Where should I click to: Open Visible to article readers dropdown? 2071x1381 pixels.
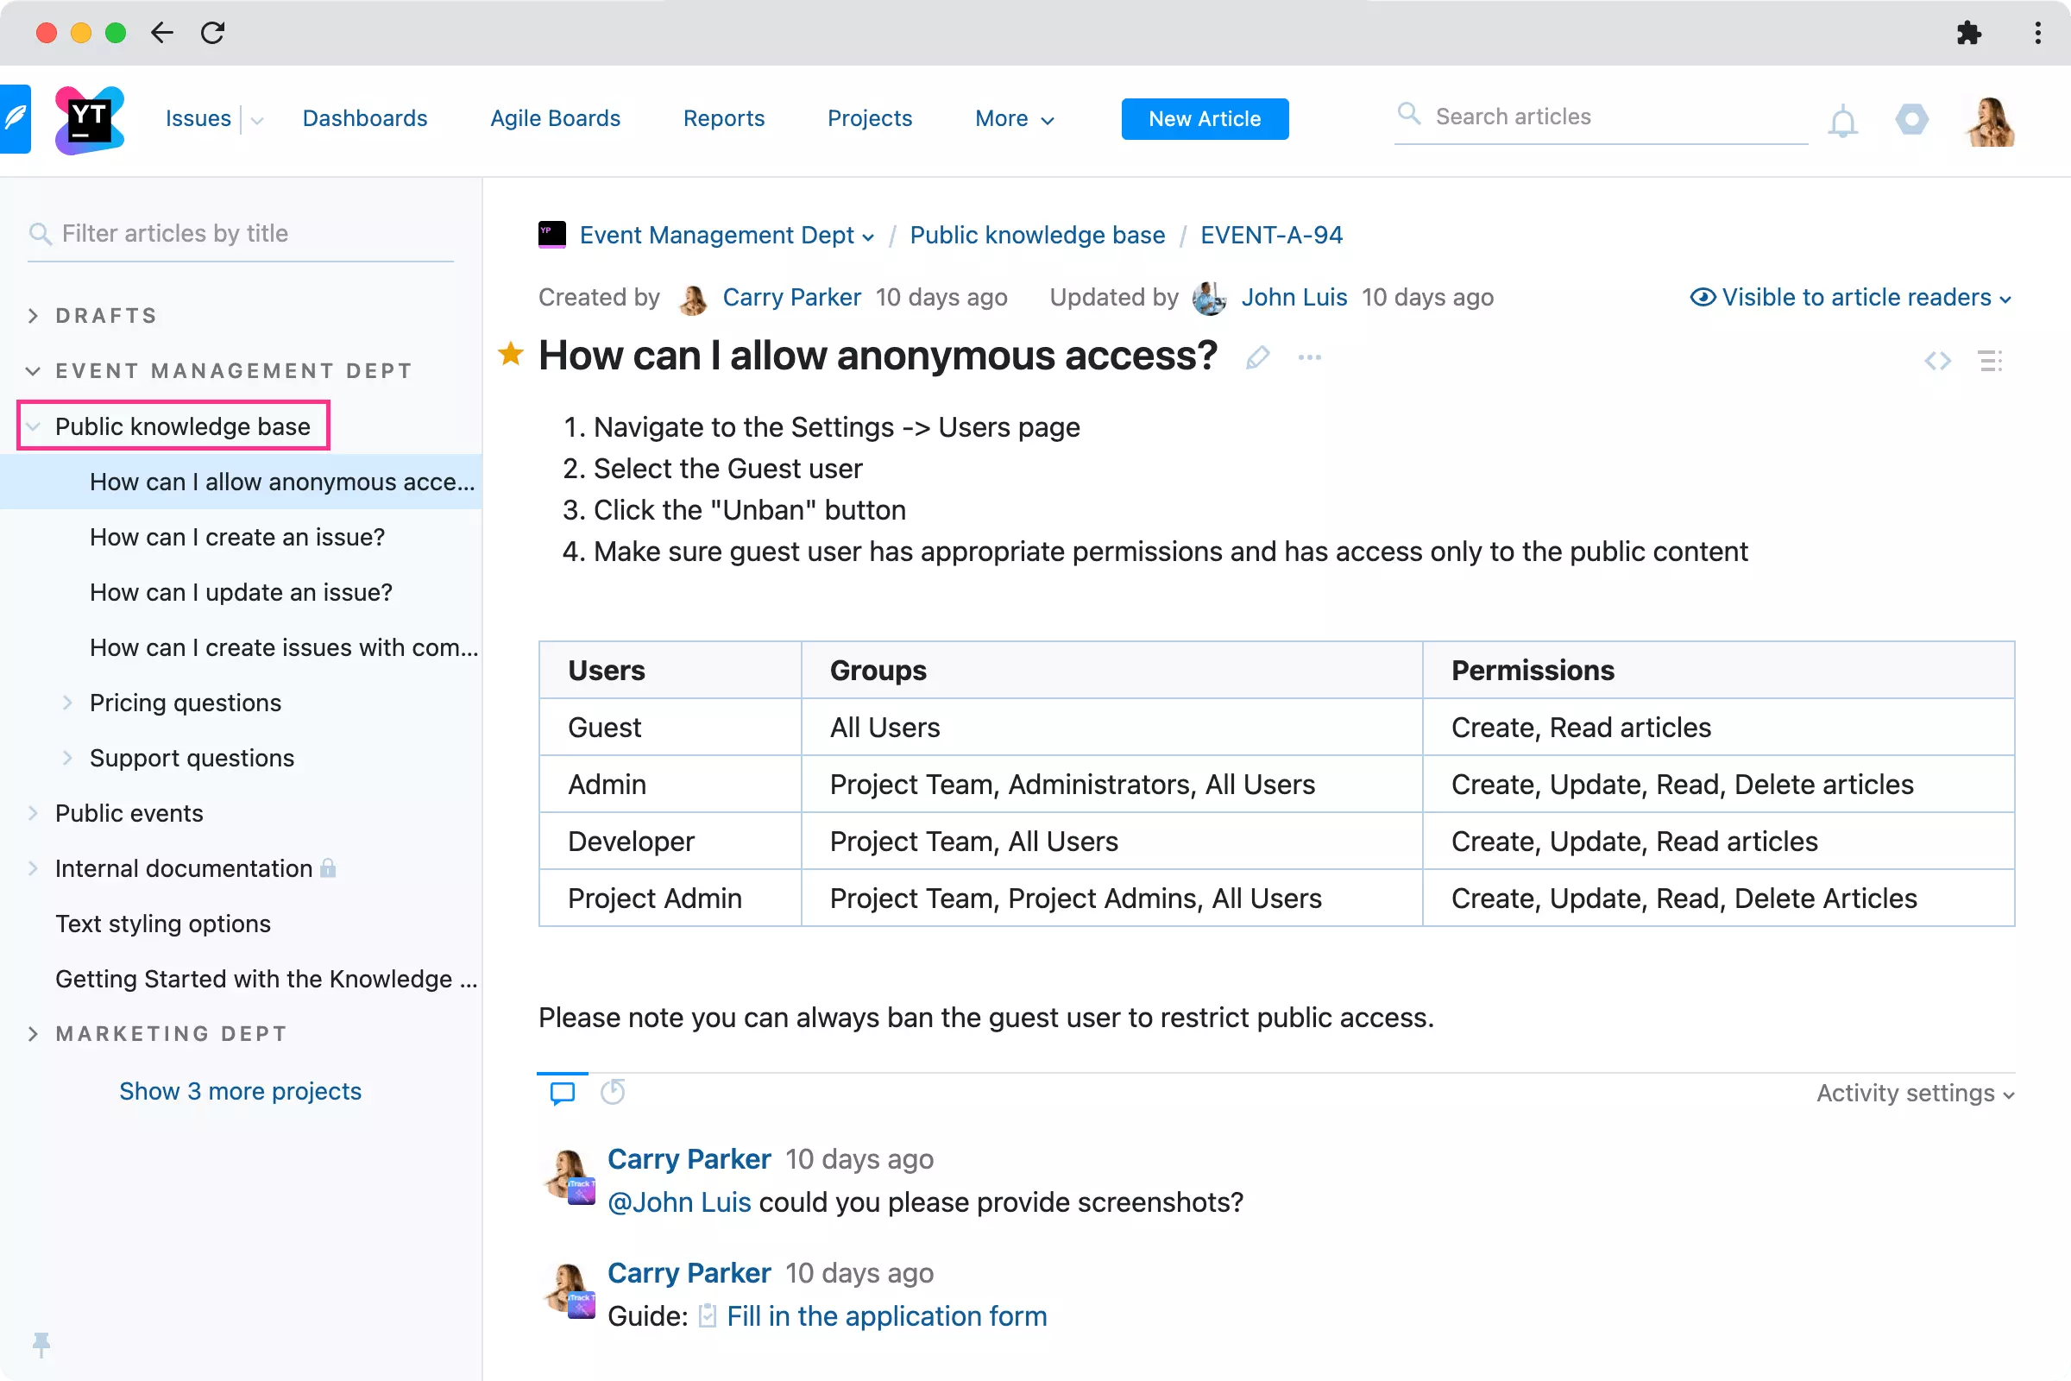(x=1850, y=298)
